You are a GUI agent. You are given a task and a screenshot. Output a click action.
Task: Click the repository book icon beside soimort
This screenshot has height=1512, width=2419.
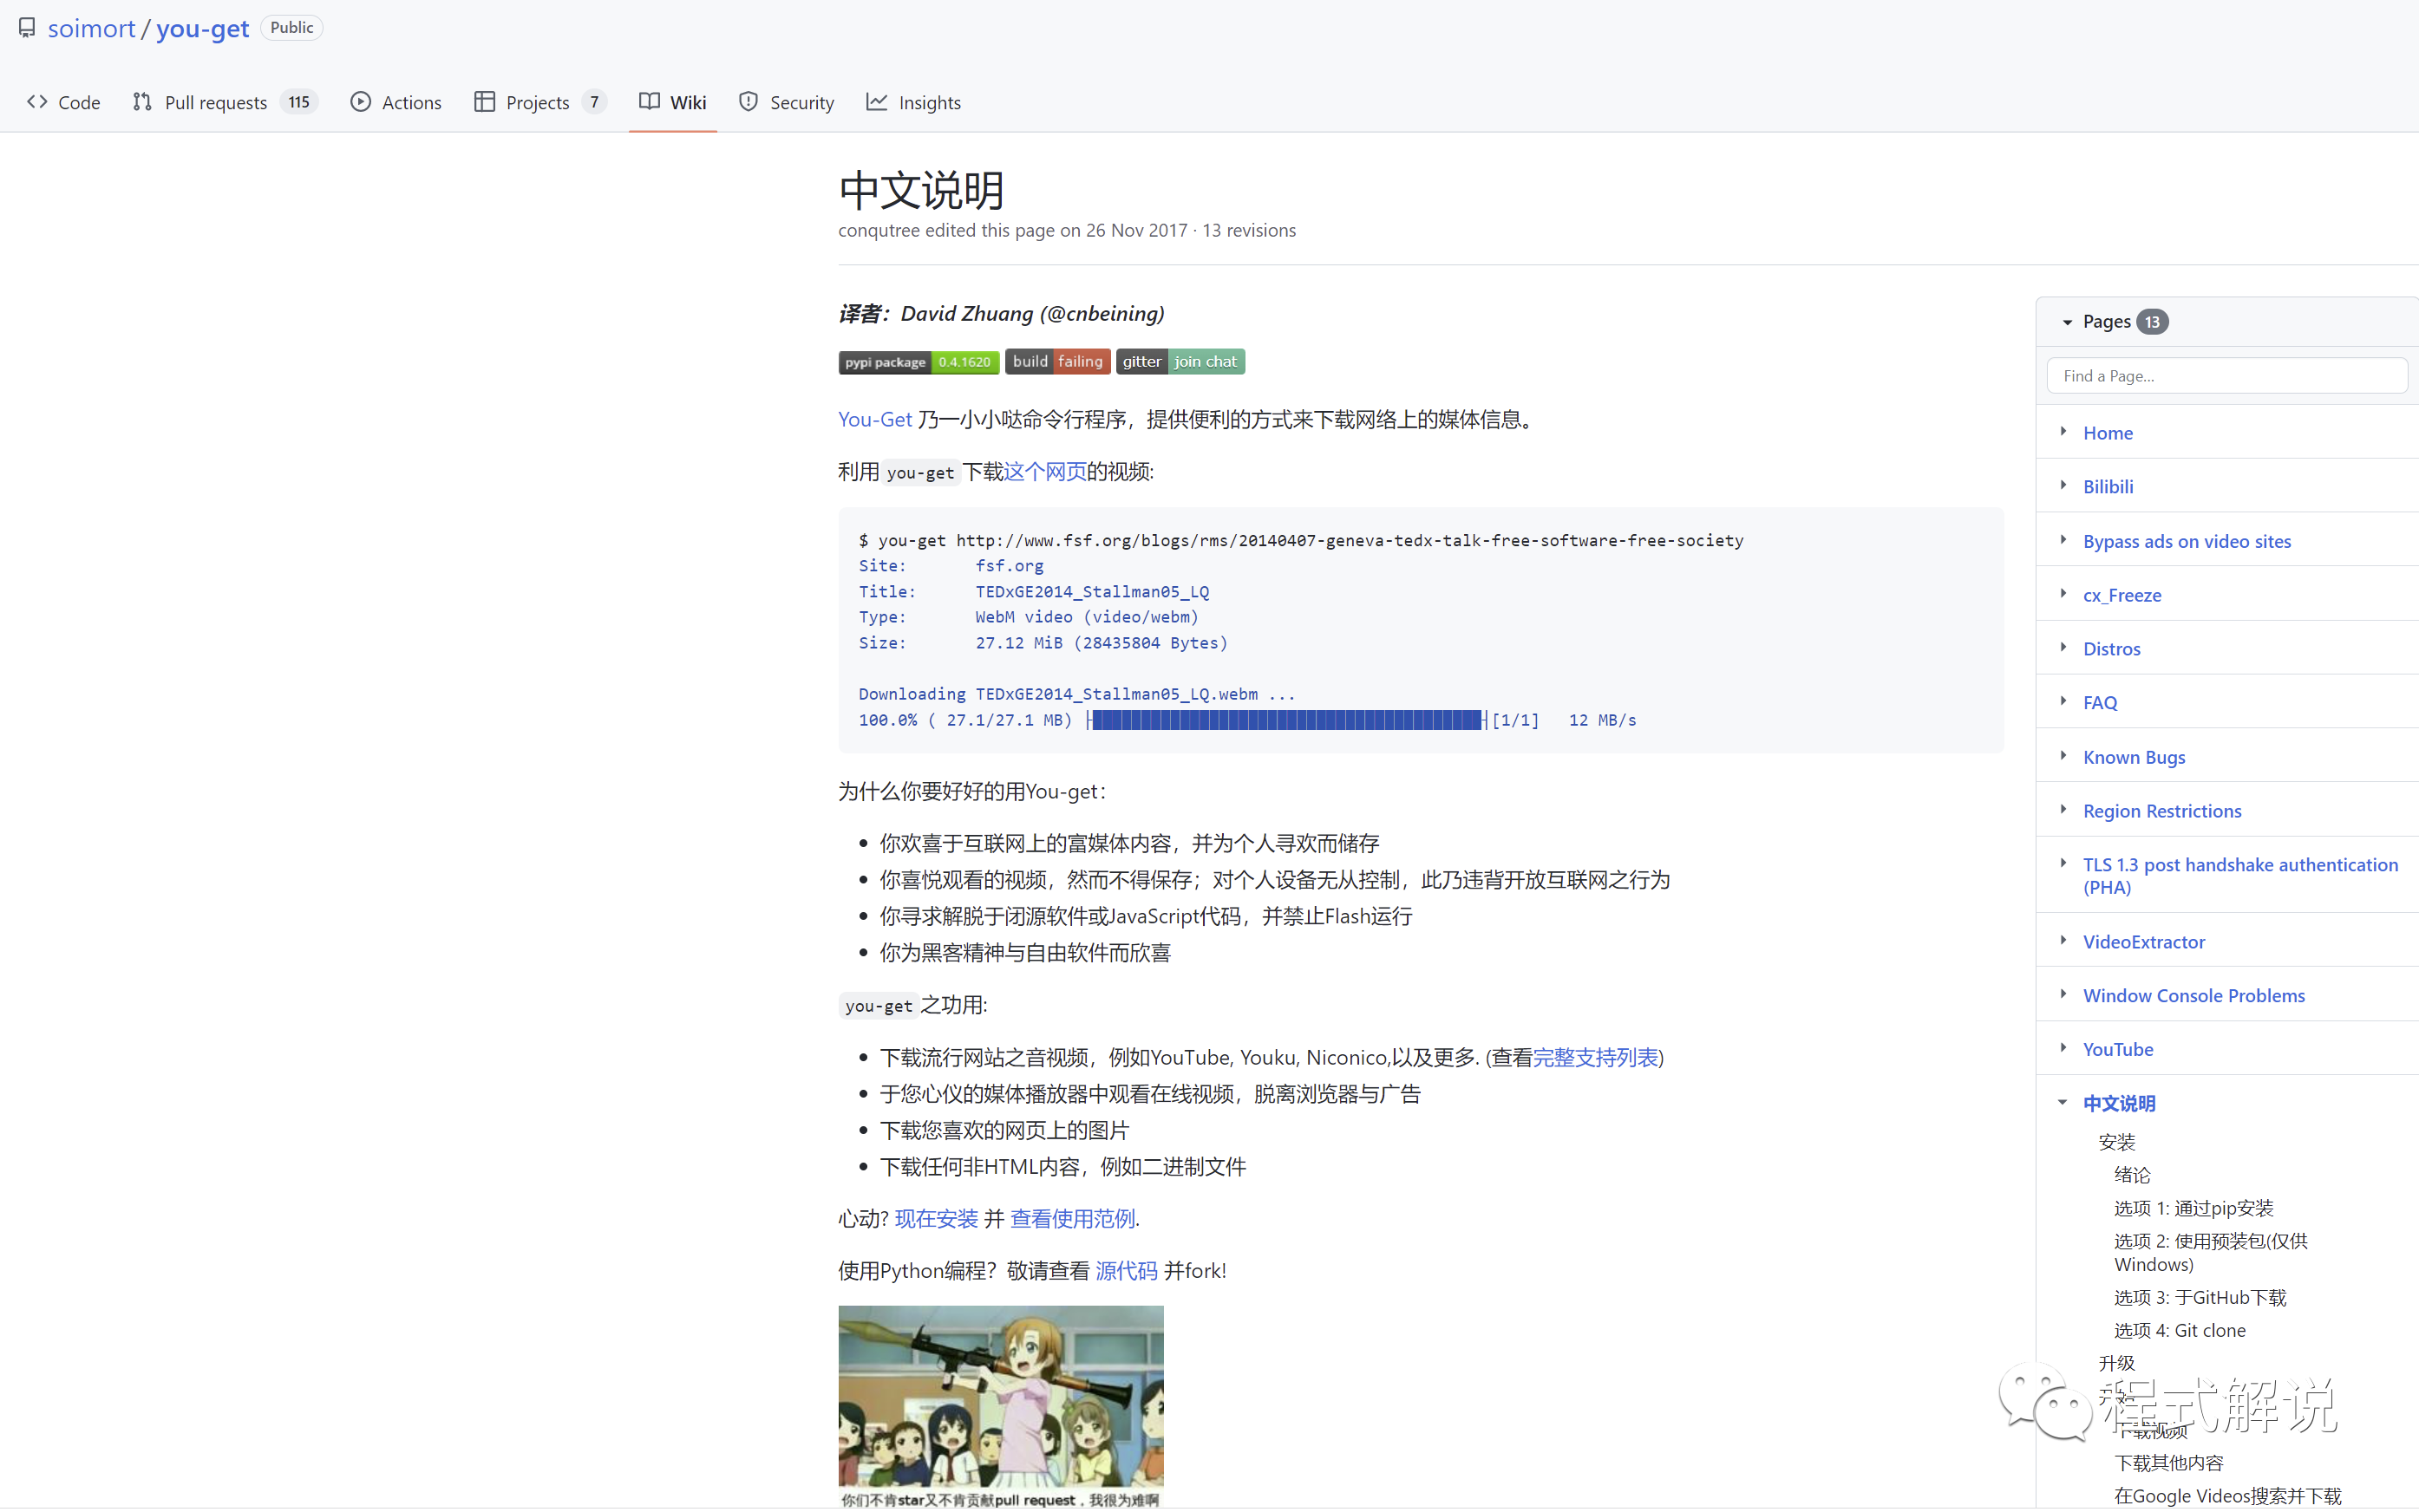point(27,28)
